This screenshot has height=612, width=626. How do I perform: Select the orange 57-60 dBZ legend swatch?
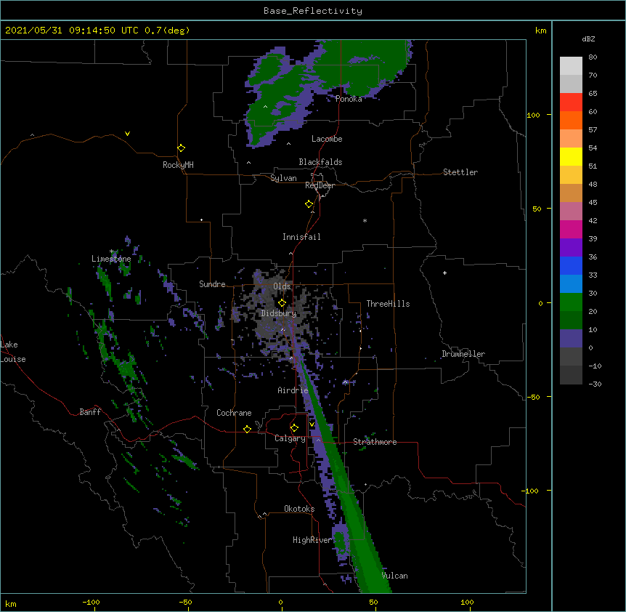(x=571, y=120)
